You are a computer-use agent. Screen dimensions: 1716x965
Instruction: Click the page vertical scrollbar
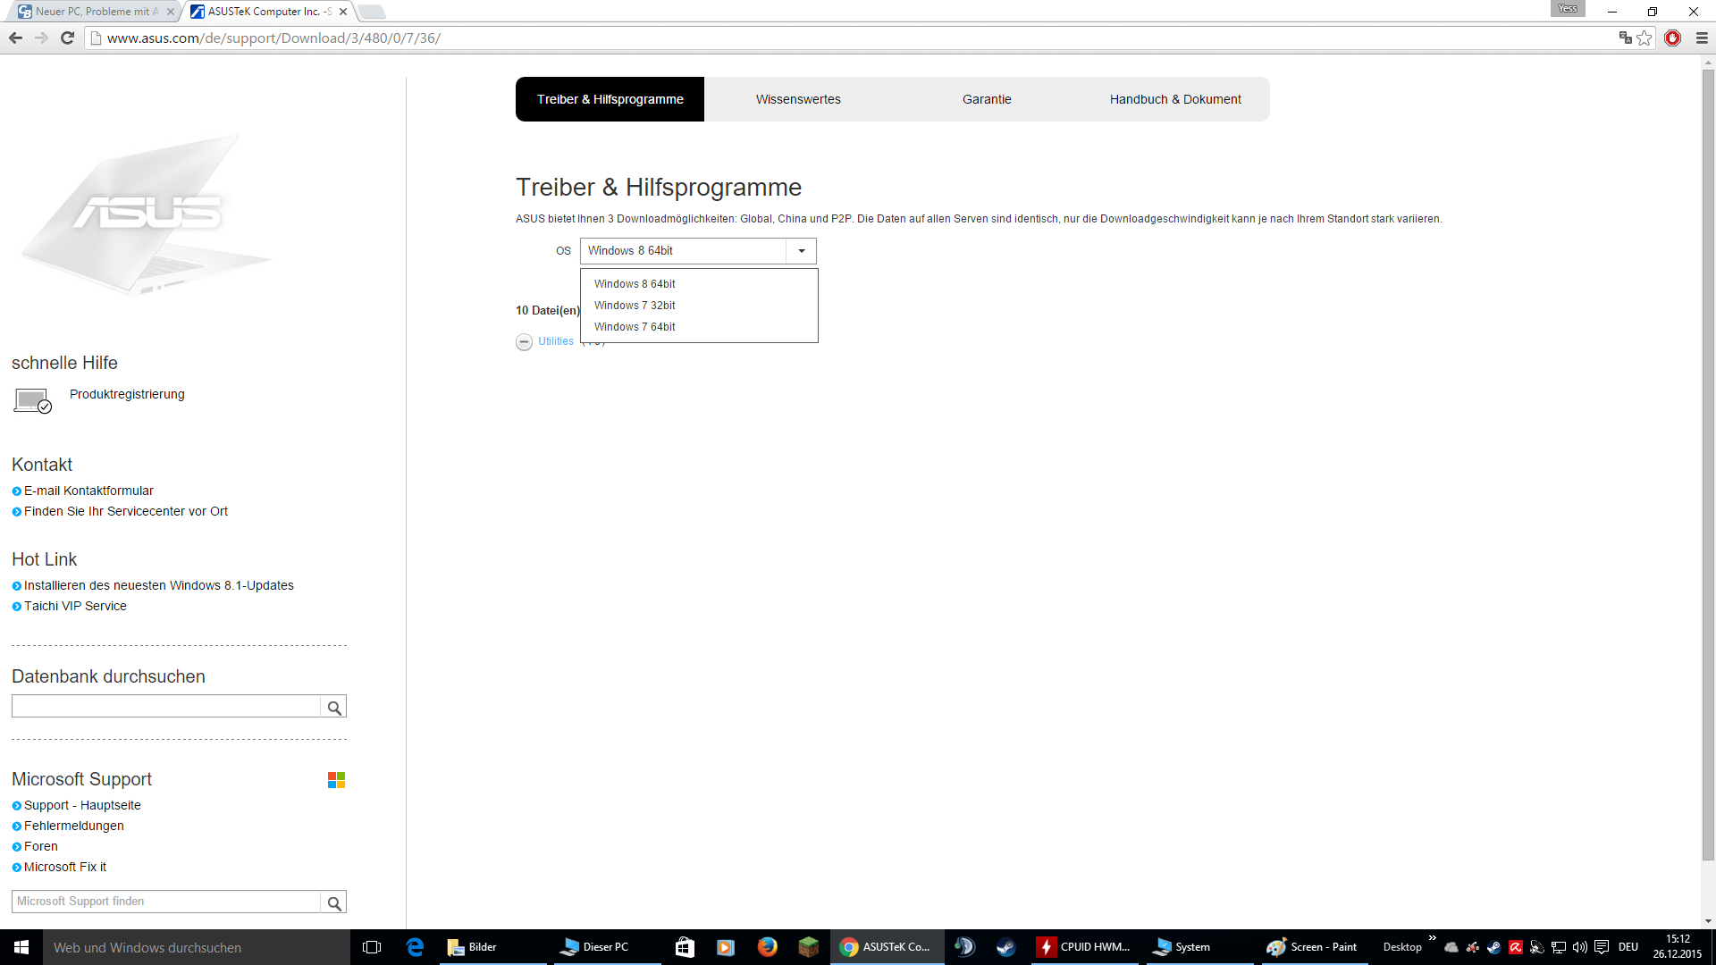[1708, 465]
